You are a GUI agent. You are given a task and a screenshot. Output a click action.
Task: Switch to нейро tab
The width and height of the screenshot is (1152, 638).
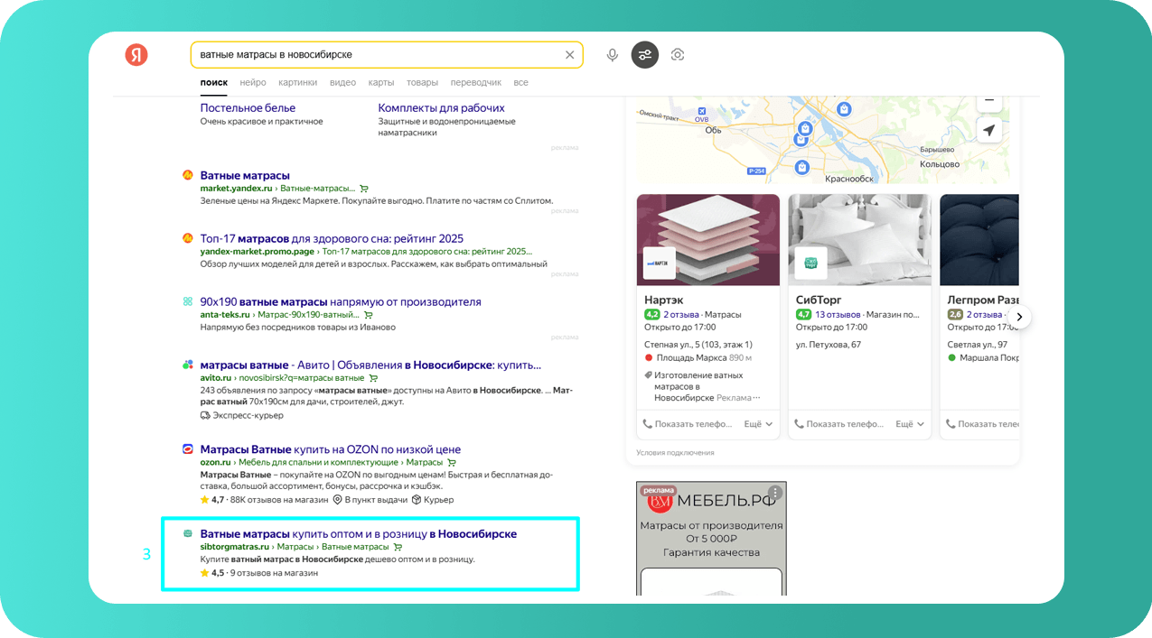pos(253,82)
